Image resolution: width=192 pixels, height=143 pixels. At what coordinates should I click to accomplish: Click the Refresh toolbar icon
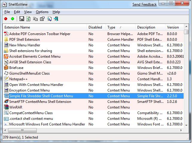click(x=28, y=19)
